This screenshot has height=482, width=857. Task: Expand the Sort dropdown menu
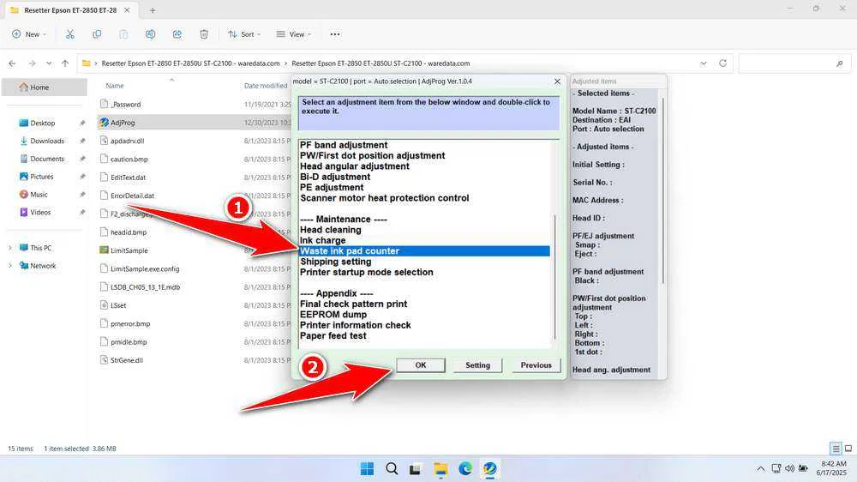(x=245, y=34)
